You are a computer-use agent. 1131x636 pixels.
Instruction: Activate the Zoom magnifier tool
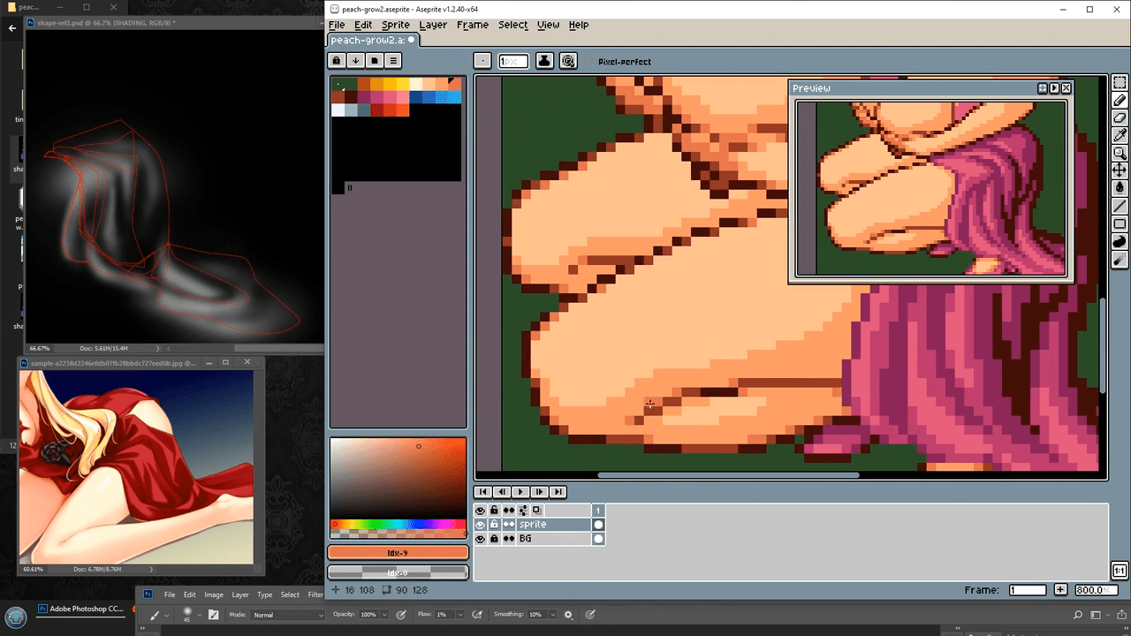click(1120, 153)
